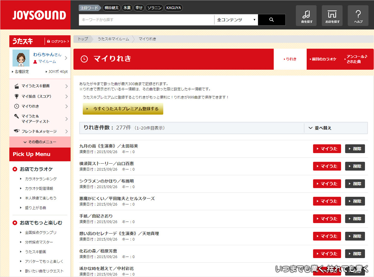
Task: Click the magnifier search button
Action: click(x=271, y=20)
